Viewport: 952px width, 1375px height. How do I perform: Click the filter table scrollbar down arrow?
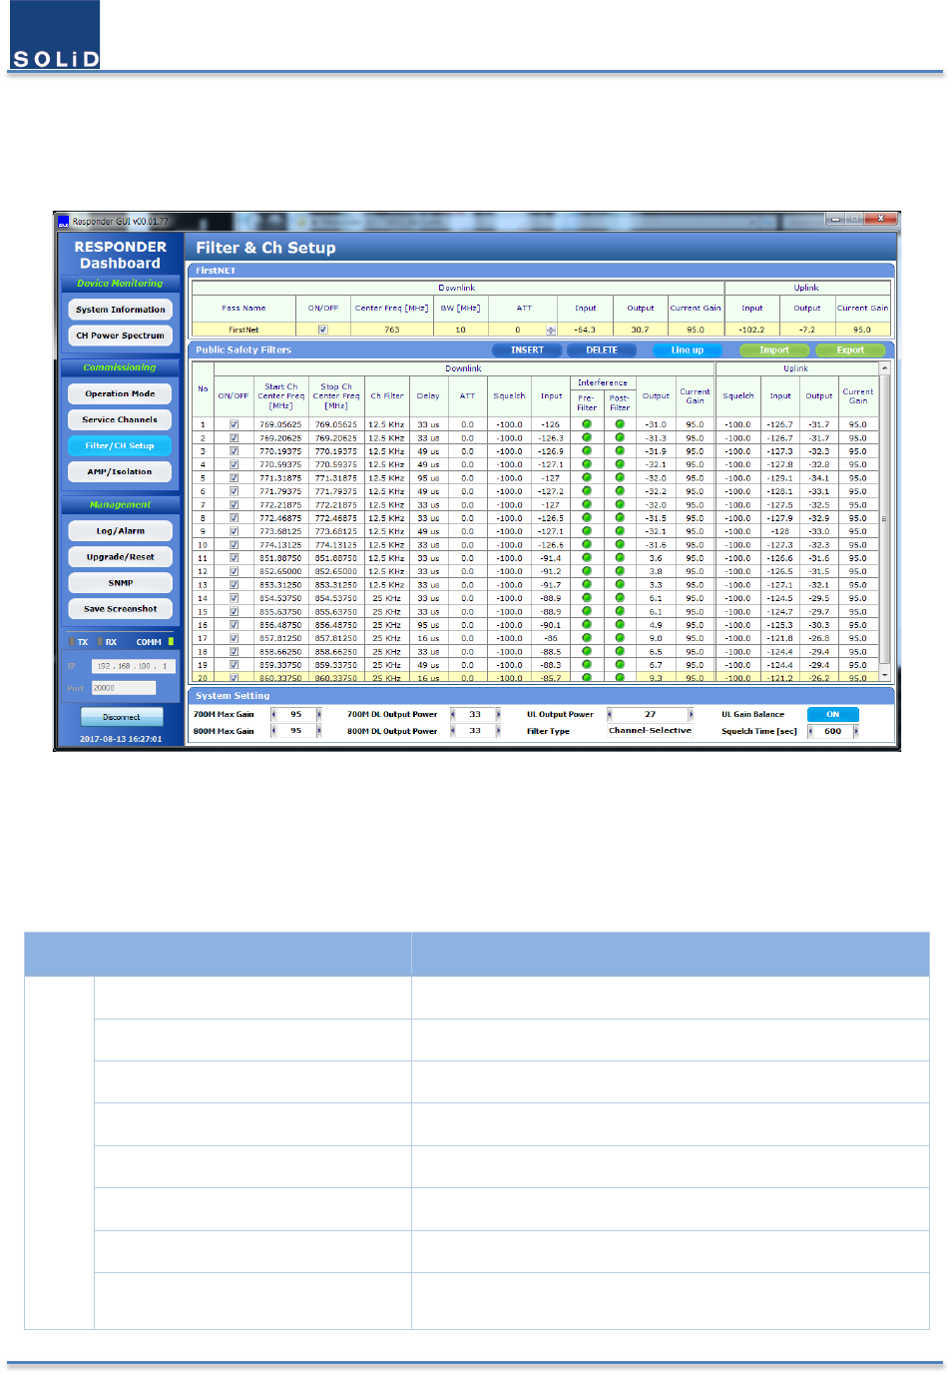[884, 675]
